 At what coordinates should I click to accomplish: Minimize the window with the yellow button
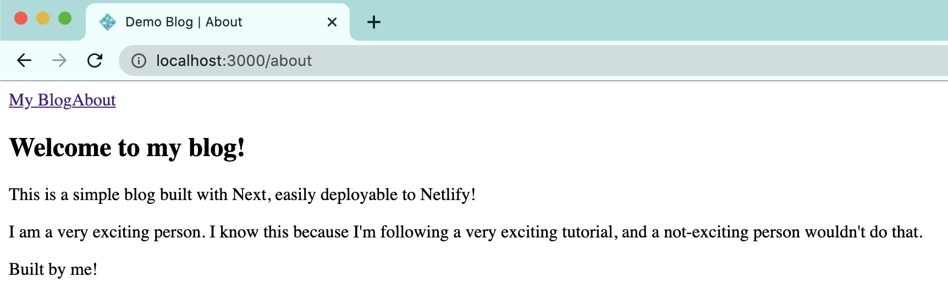pyautogui.click(x=43, y=18)
